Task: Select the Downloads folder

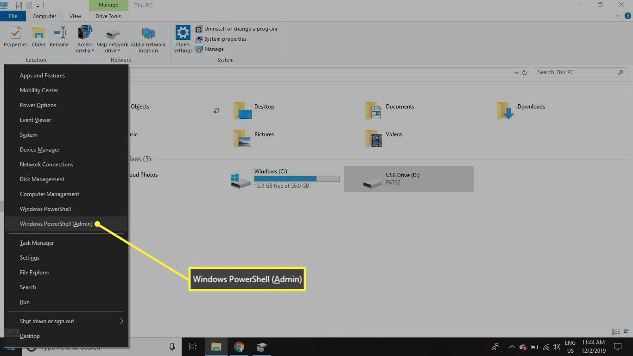Action: [x=521, y=111]
